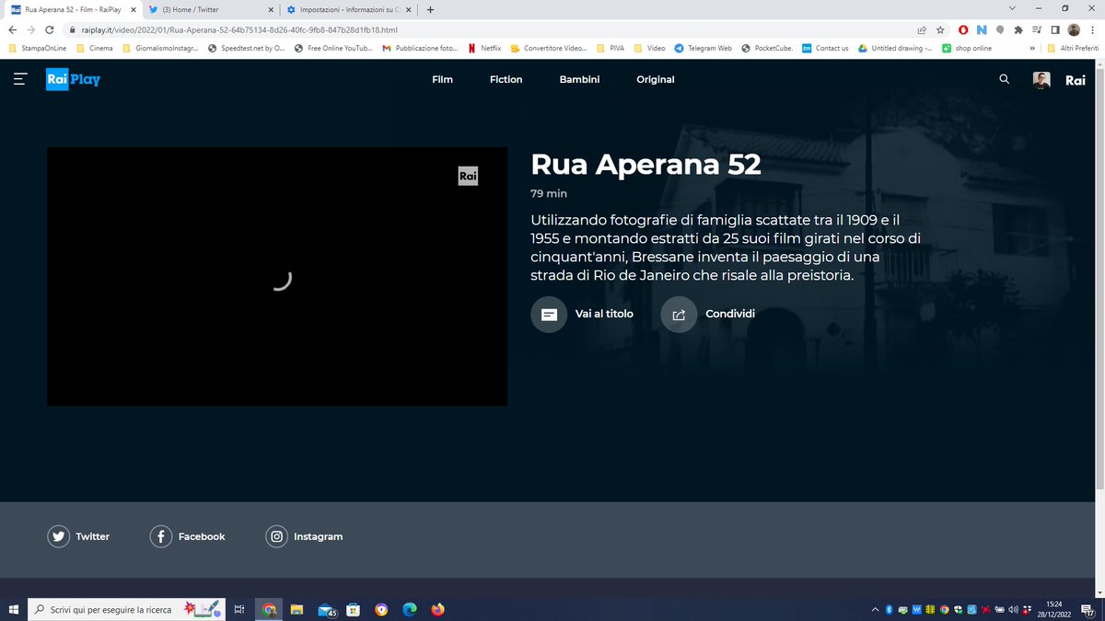This screenshot has width=1105, height=621.
Task: Click the Windows search input field
Action: pyautogui.click(x=110, y=609)
